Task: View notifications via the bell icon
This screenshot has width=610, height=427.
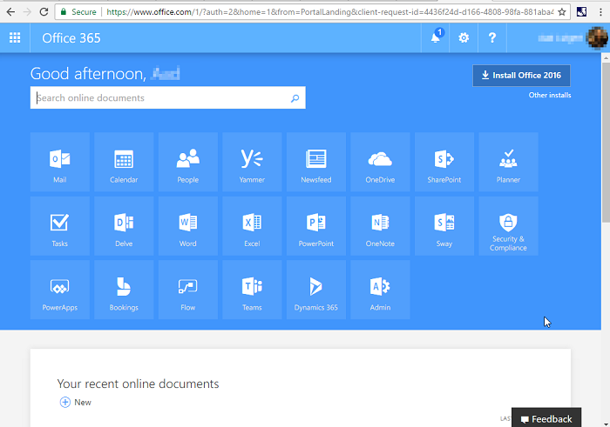Action: pyautogui.click(x=436, y=37)
